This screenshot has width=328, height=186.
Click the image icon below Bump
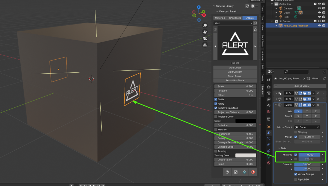(x=236, y=172)
